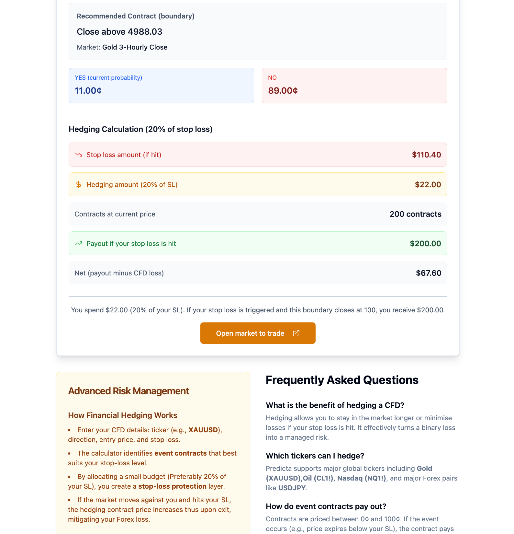Click the external-link icon on the trade button
Viewport: 514px width, 534px height.
click(x=296, y=333)
